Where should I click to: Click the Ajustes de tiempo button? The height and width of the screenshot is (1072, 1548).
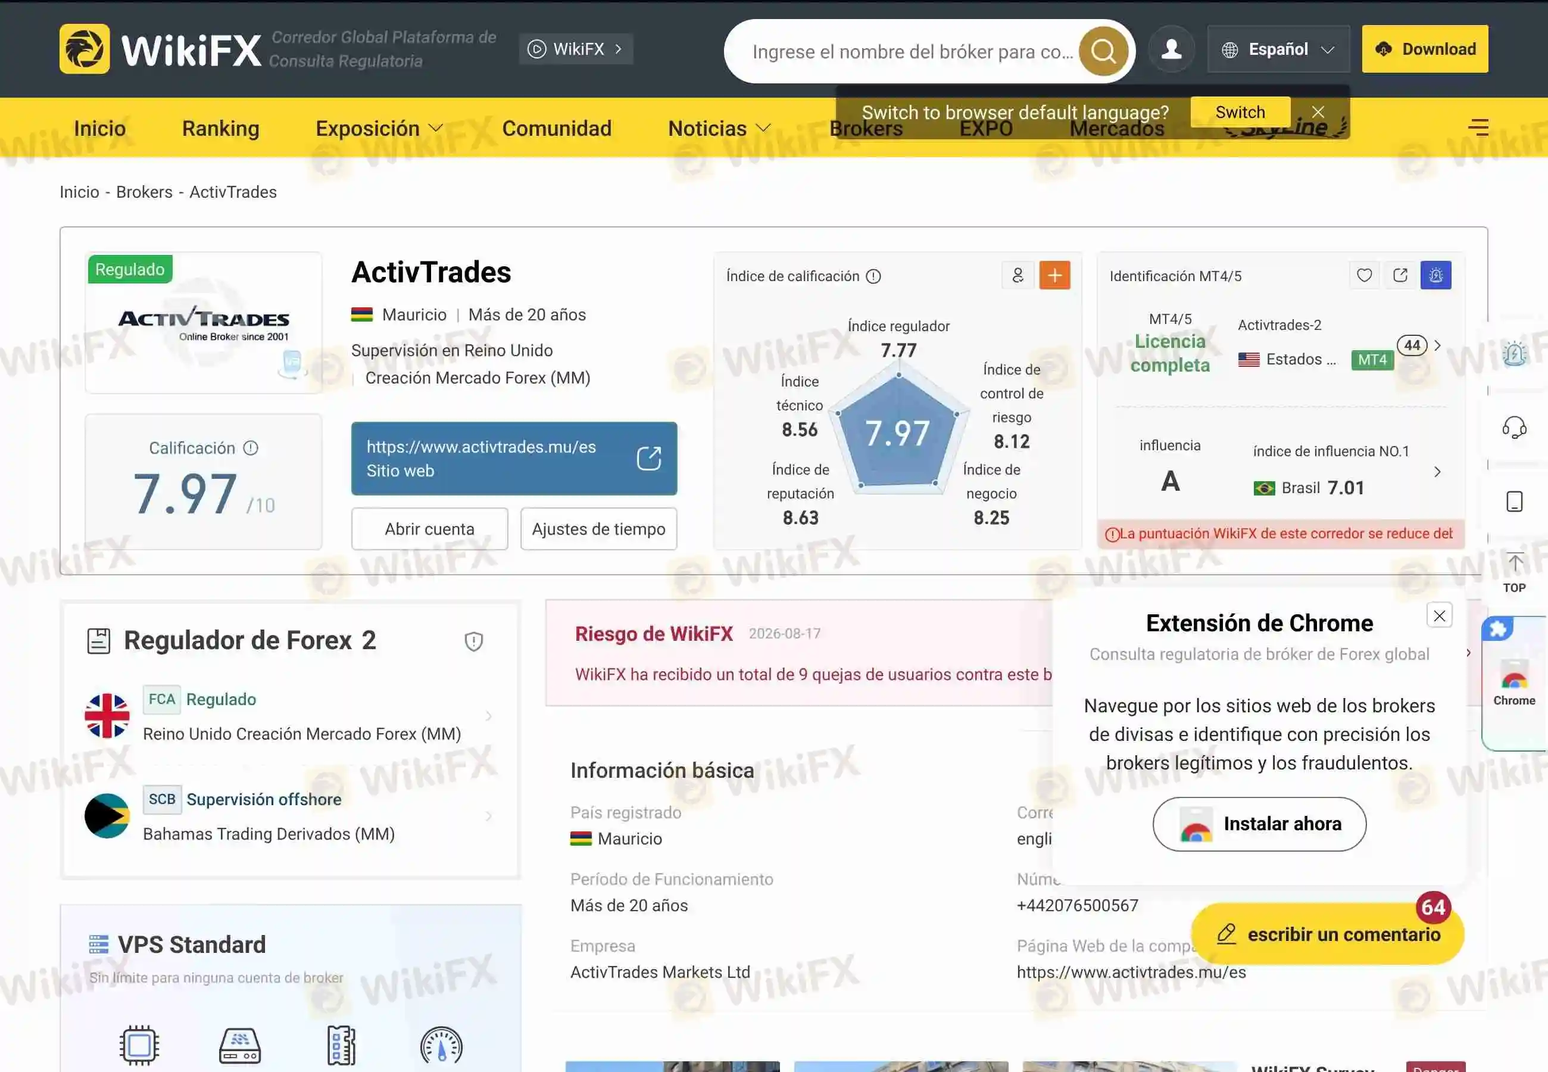coord(599,529)
